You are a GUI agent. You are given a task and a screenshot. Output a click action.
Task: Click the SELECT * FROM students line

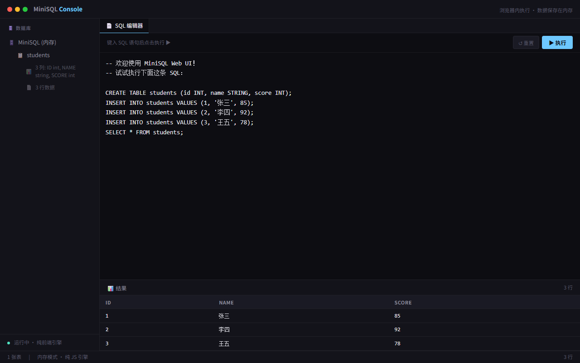pyautogui.click(x=145, y=132)
